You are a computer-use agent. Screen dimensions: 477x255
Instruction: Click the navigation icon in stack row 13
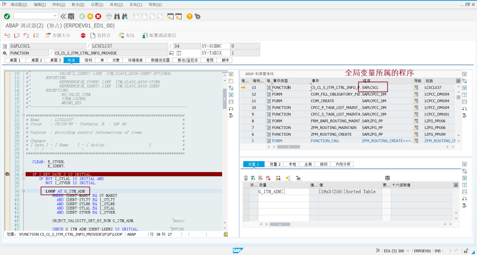[x=416, y=88]
